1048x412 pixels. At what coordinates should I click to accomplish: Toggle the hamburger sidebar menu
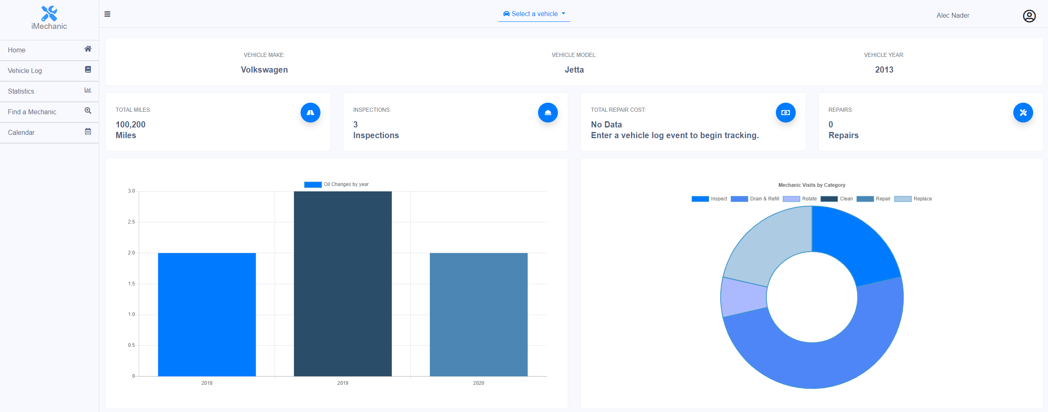point(107,14)
